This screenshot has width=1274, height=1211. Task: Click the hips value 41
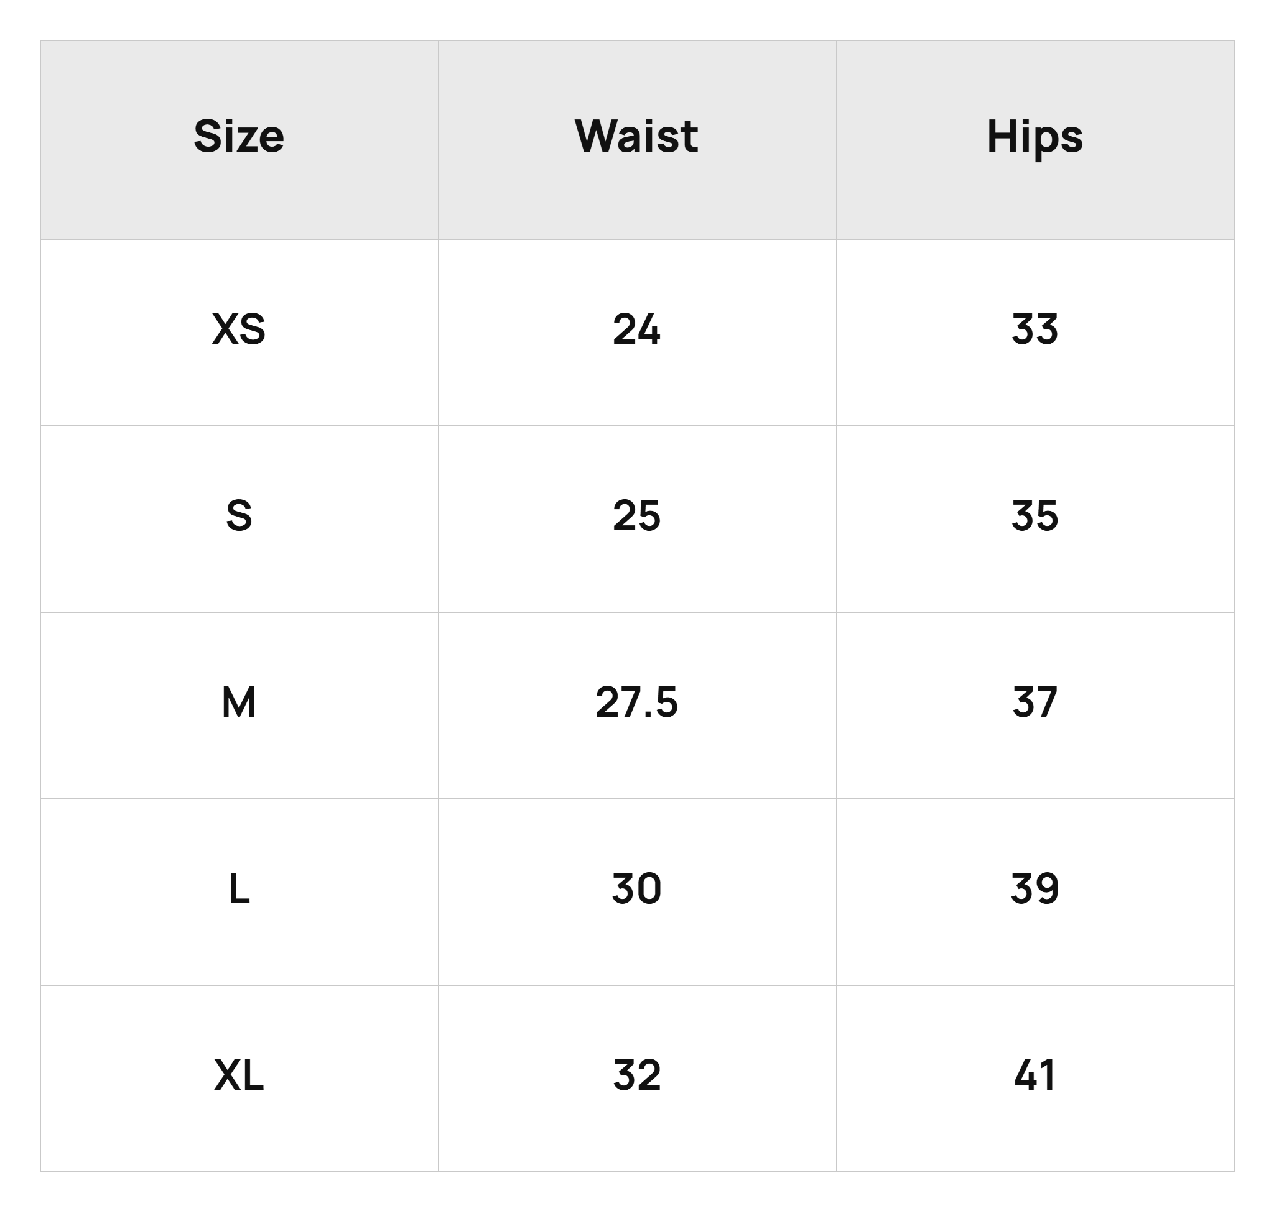tap(1035, 1075)
